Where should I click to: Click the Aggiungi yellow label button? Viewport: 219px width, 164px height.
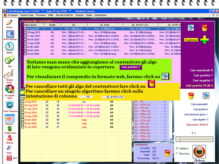click(191, 40)
